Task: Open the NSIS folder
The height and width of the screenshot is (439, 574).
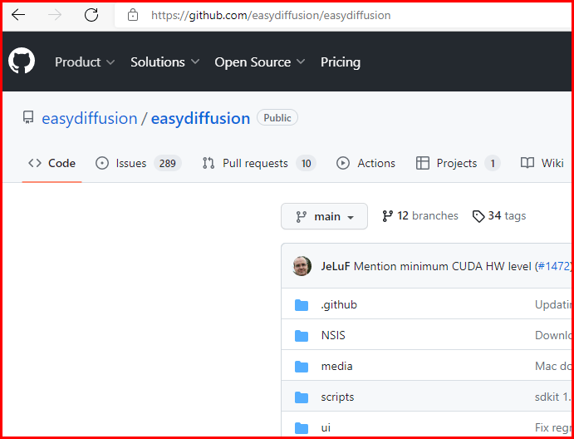Action: click(333, 336)
